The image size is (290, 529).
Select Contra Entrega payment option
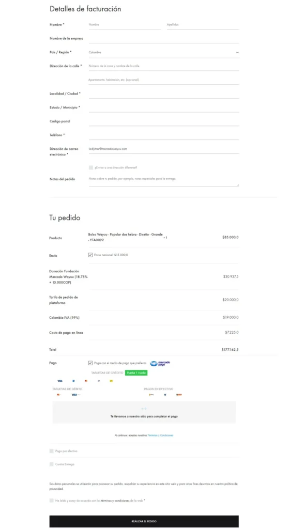tap(51, 464)
